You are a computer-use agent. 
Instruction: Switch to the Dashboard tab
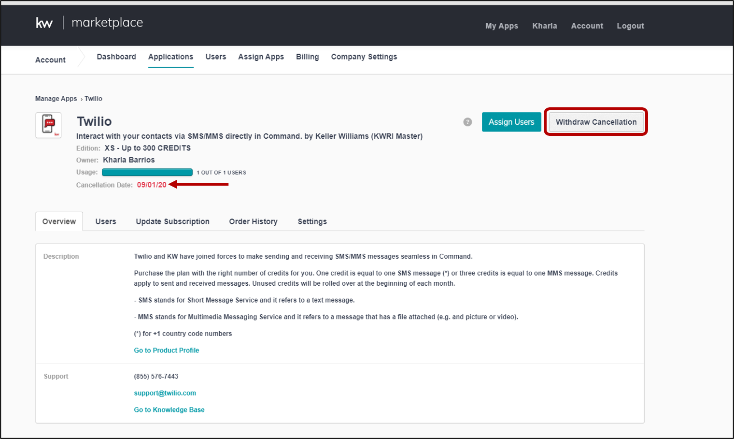116,57
